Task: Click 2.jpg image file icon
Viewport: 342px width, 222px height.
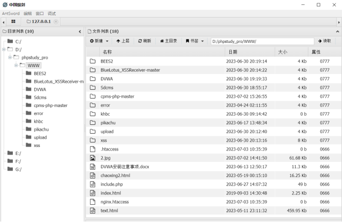Action: 93,158
